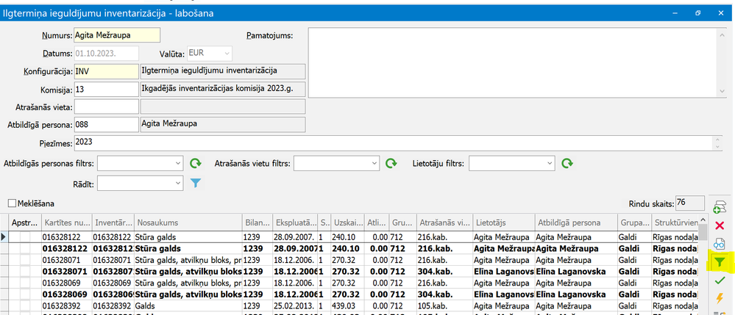This screenshot has height=315, width=735.
Task: Refresh the Lietotāju filtrs with the green arrow
Action: coord(567,163)
